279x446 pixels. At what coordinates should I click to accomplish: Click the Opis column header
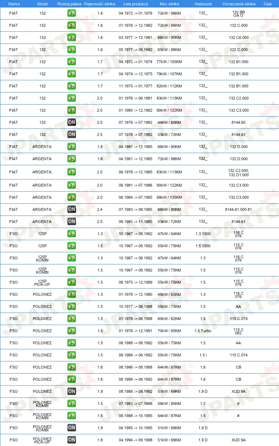[x=268, y=4]
